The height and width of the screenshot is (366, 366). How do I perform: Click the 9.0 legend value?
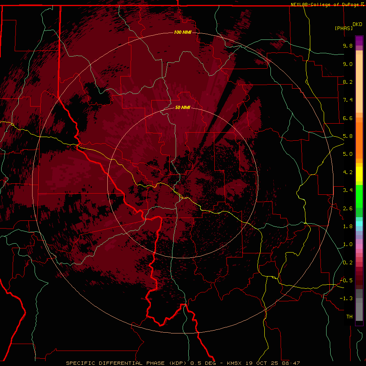[348, 64]
